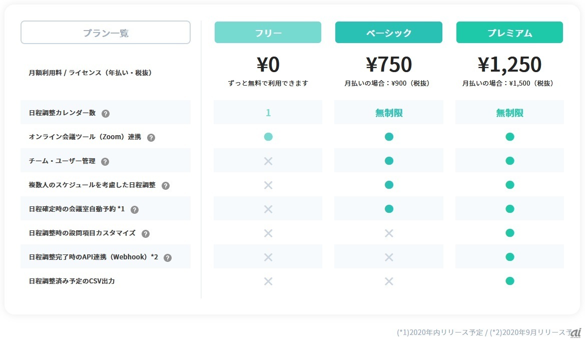Image resolution: width=585 pixels, height=342 pixels.
Task: Click the プラン一覧 box
Action: pos(106,33)
